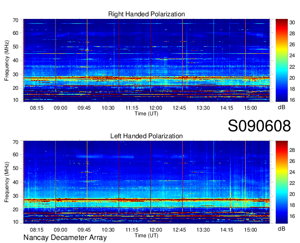Click the 22 dB value on Left Handed color bar
The width and height of the screenshot is (300, 243).
click(x=292, y=183)
